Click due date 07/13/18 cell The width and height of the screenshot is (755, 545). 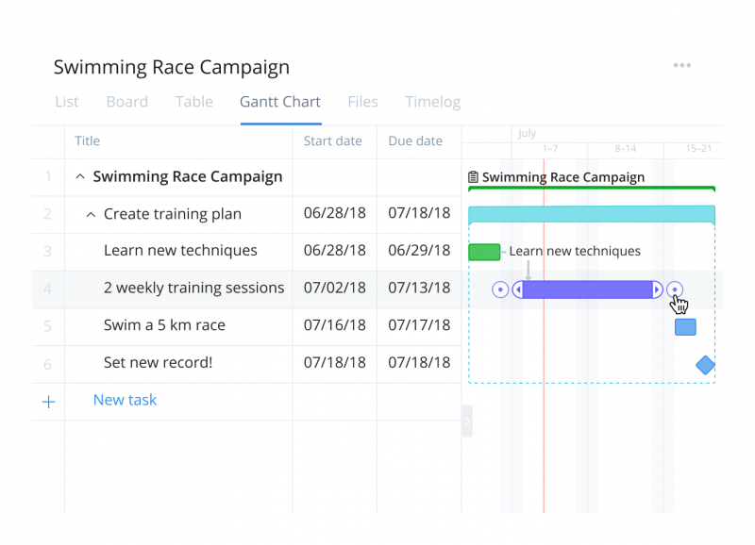419,288
